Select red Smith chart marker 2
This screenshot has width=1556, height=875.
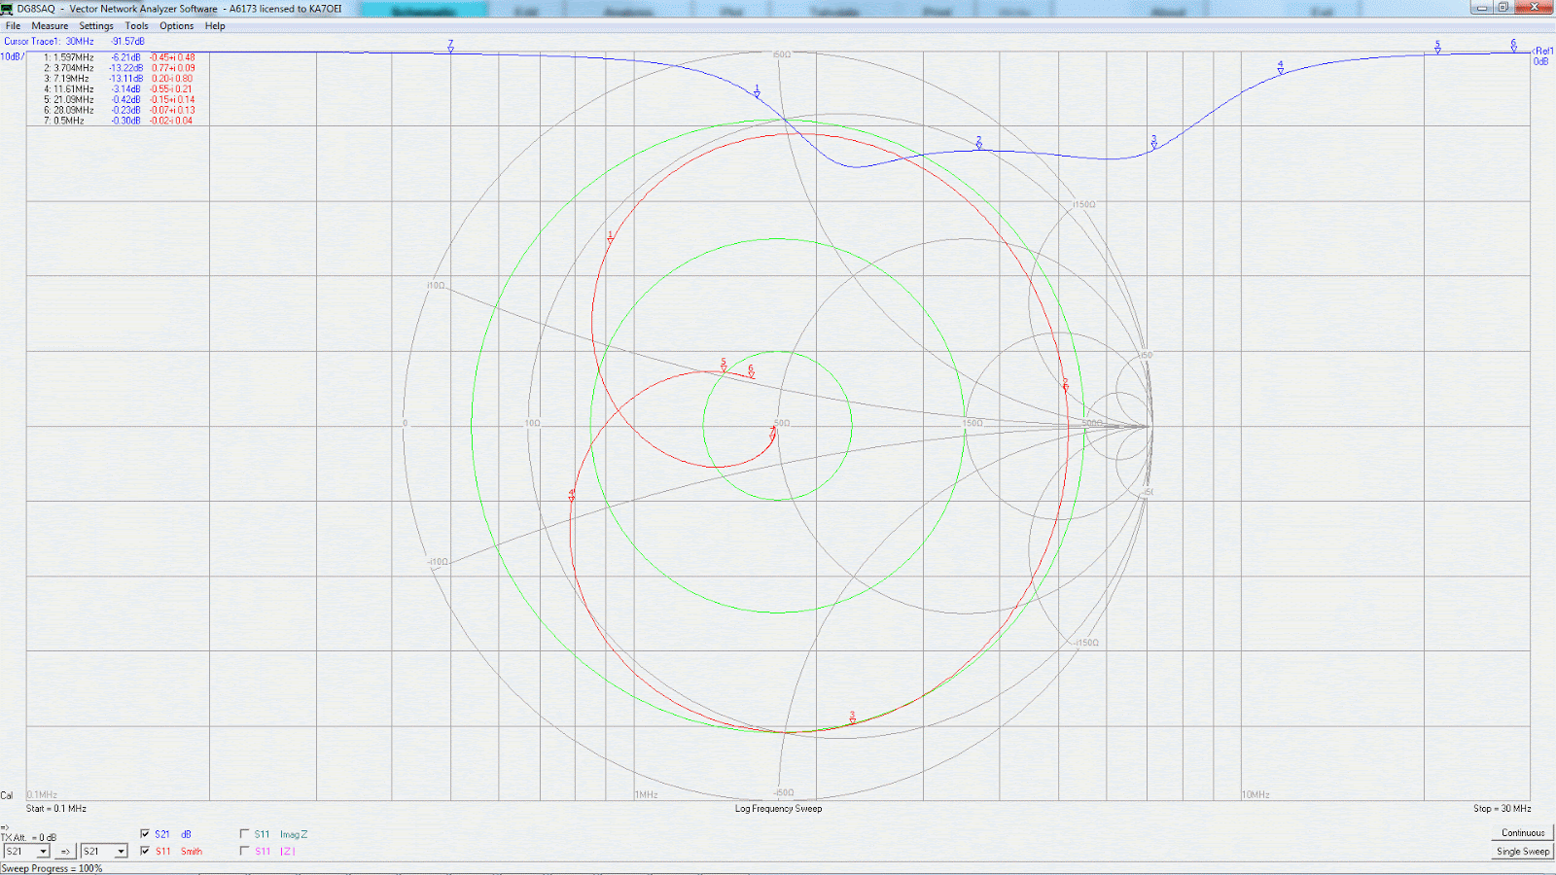(1065, 384)
